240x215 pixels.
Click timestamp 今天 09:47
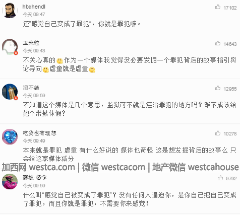click(x=34, y=15)
